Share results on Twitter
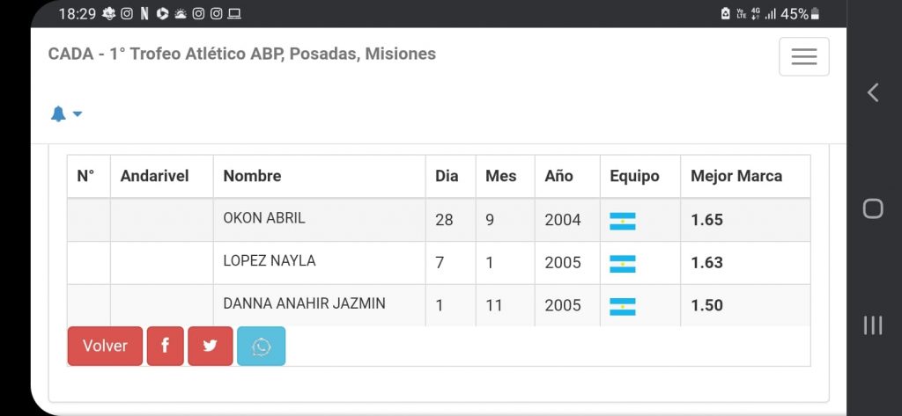Screen dimensions: 902x416 click(210, 346)
